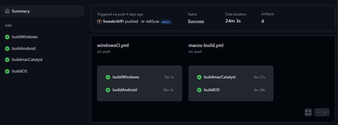Click green check icon beside sidebar buildiOS
Viewport: 338px width, 125px height.
click(7, 71)
